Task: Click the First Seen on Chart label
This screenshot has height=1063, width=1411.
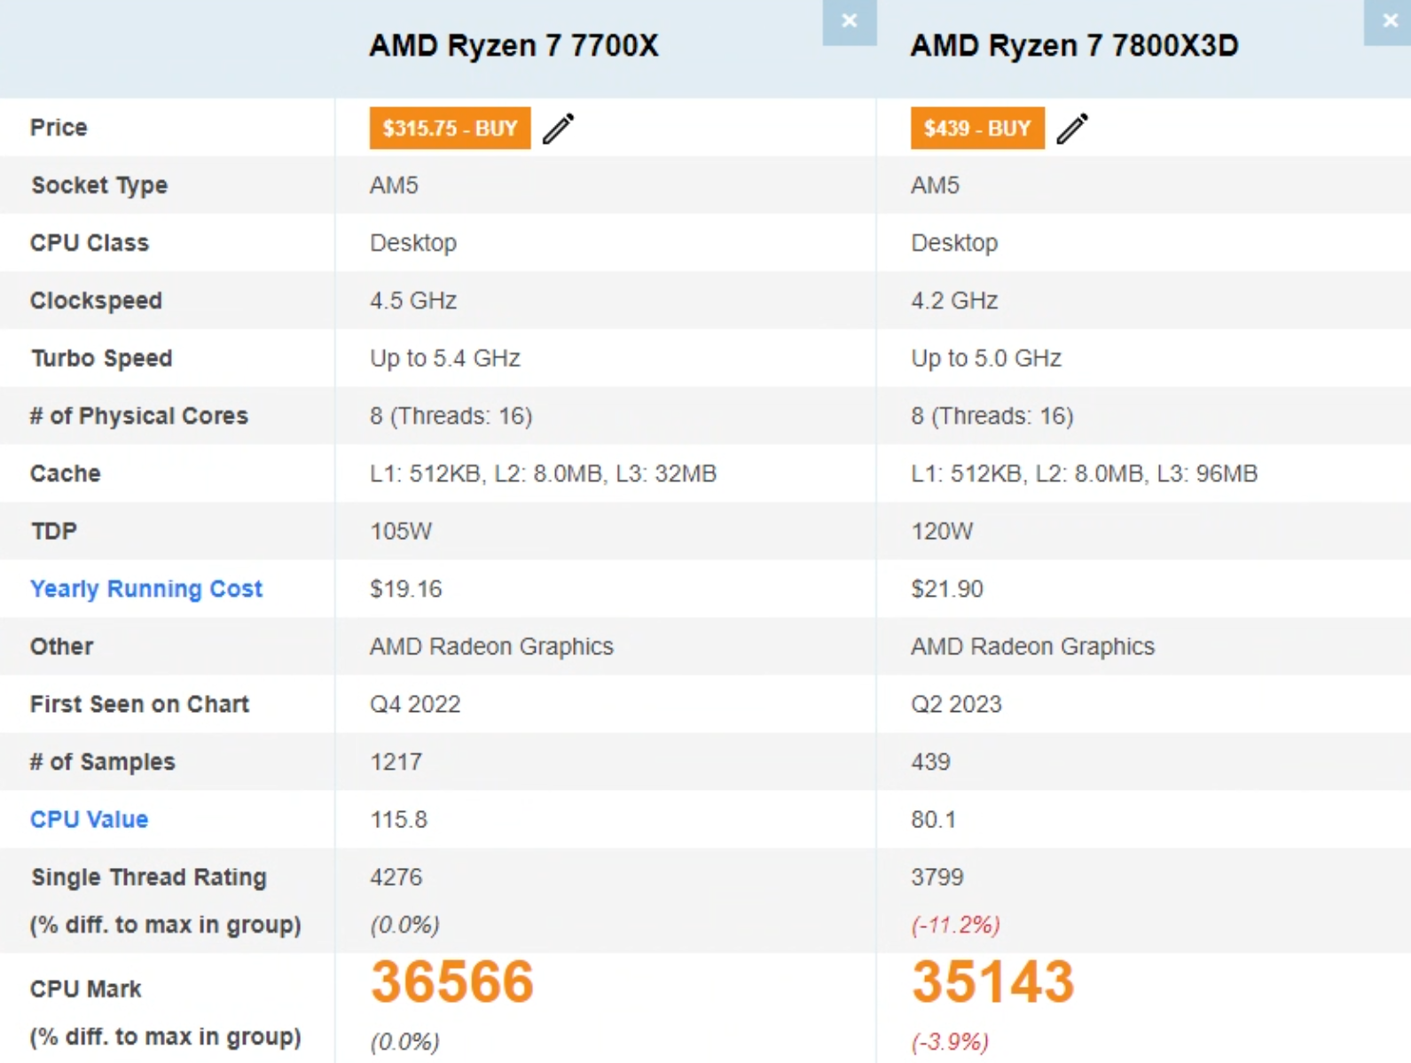Action: tap(139, 704)
